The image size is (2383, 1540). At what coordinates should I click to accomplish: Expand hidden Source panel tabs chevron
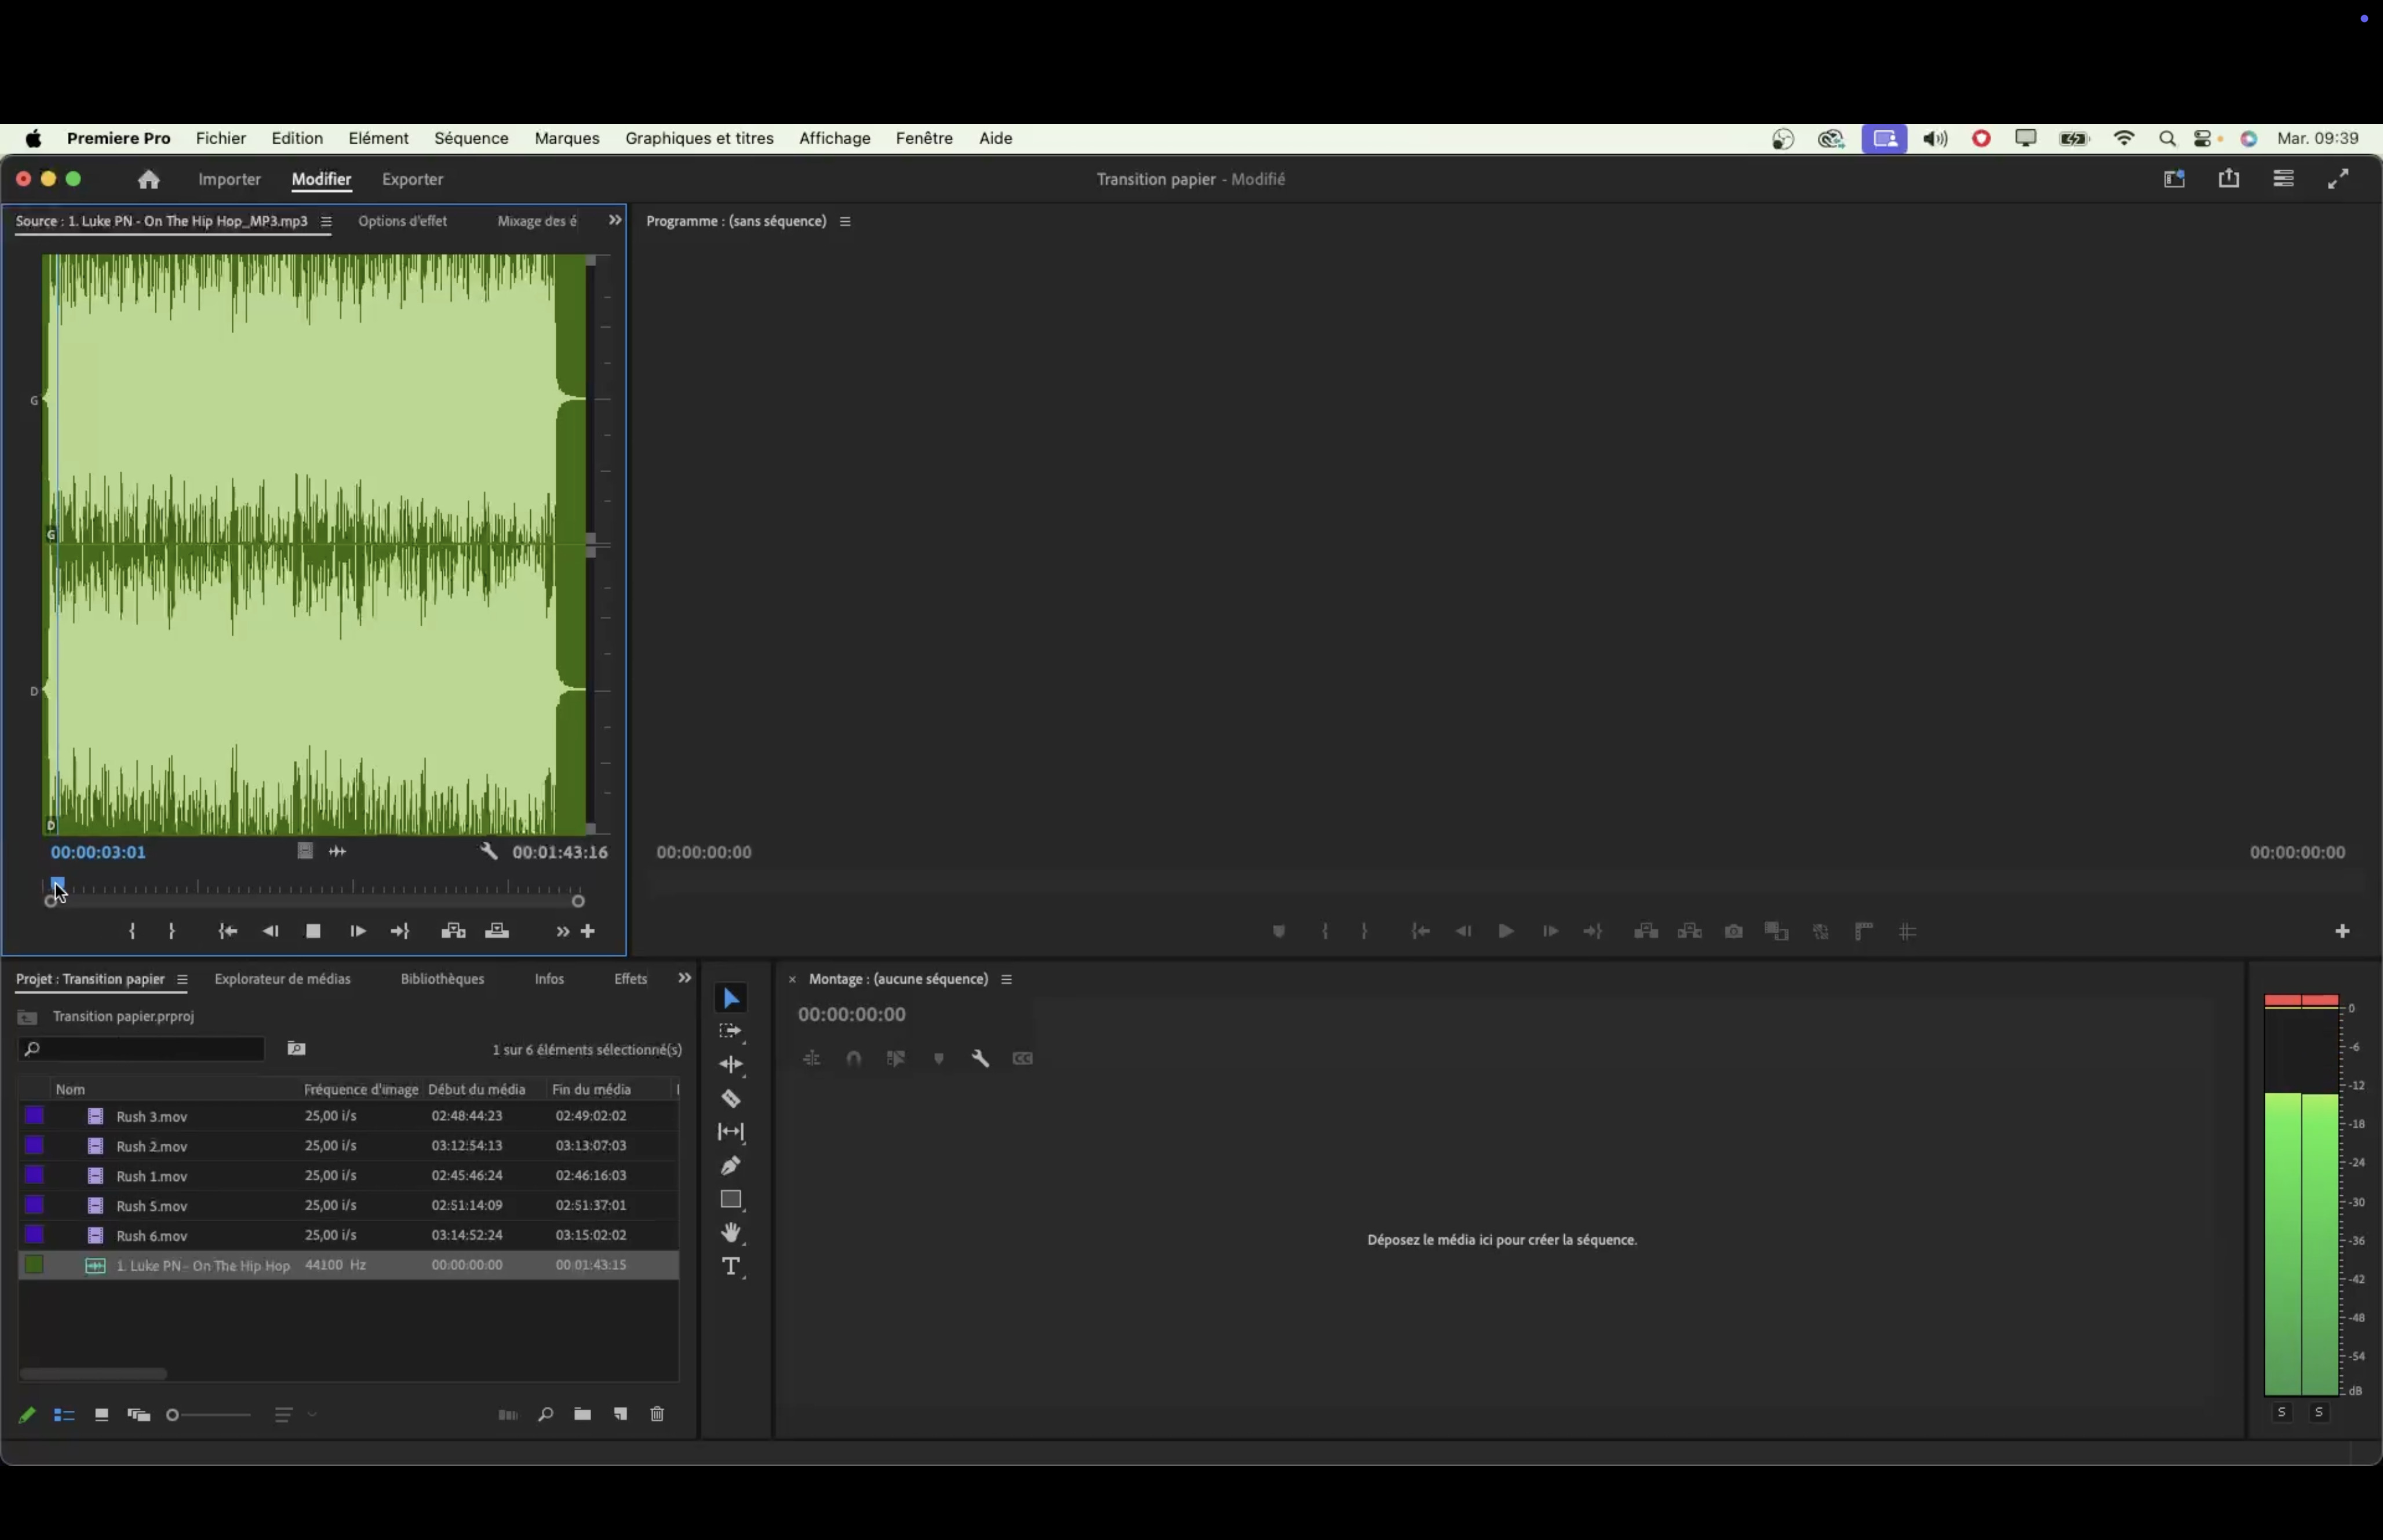615,220
